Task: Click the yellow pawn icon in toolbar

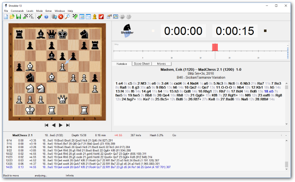Action: 94,17
